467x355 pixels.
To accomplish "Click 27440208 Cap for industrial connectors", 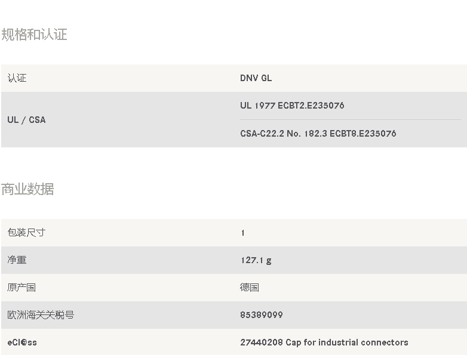I will click(324, 342).
